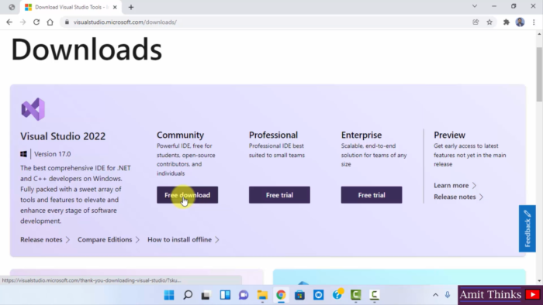
Task: Click the Professional edition heading
Action: 273,135
